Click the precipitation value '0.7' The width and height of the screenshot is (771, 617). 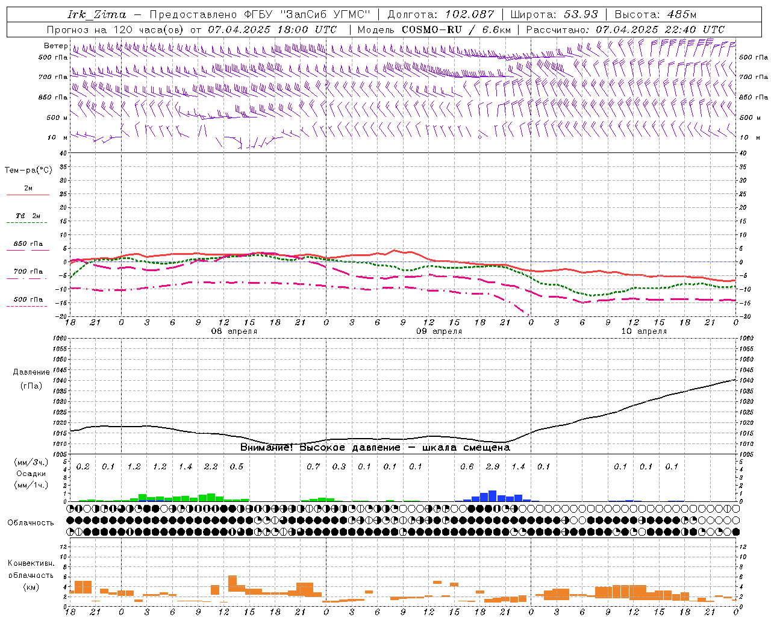click(x=313, y=466)
